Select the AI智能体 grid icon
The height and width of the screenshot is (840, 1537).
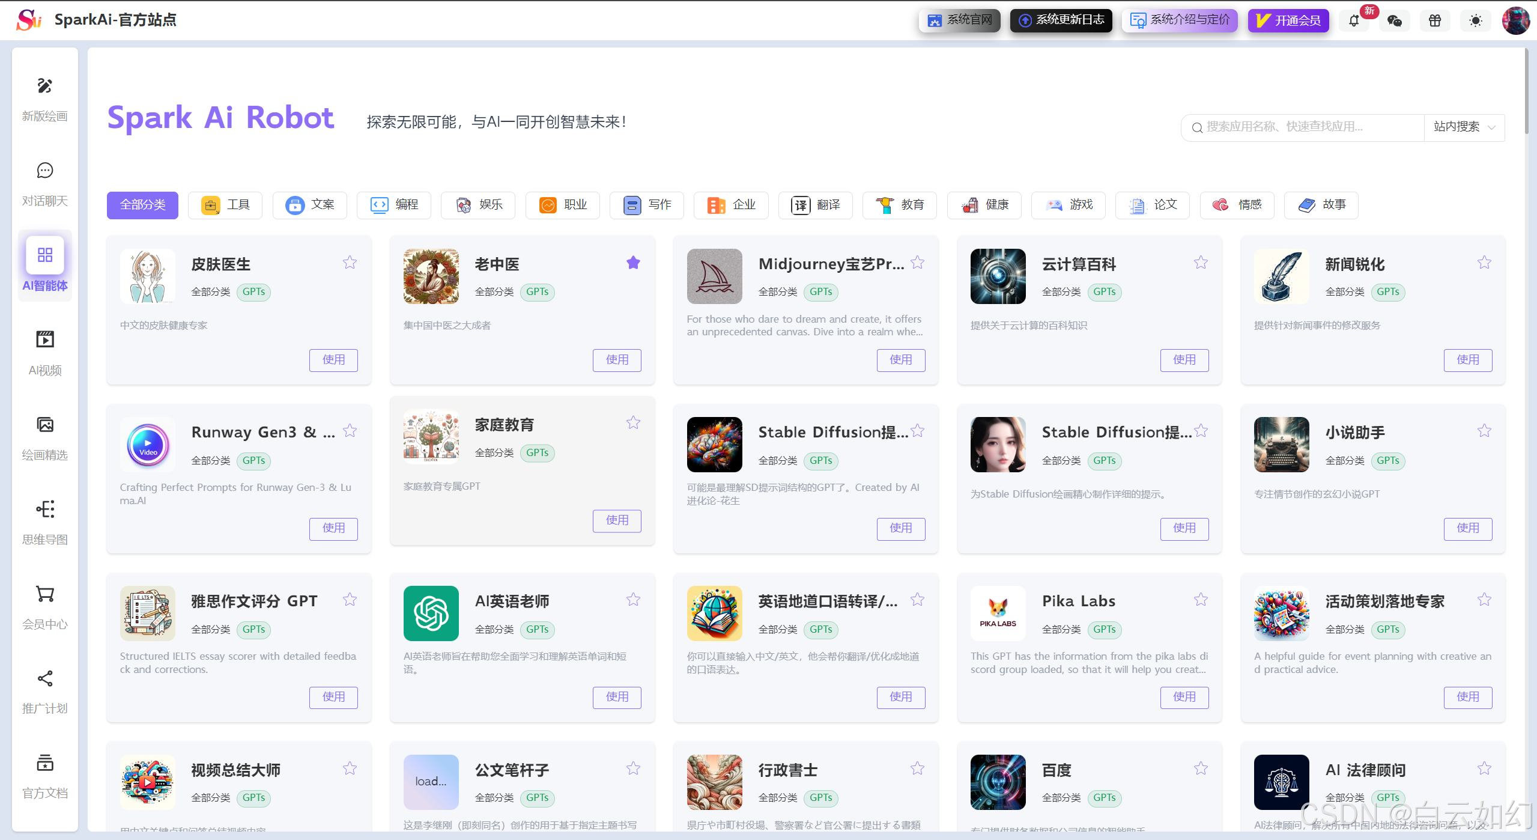pyautogui.click(x=45, y=255)
